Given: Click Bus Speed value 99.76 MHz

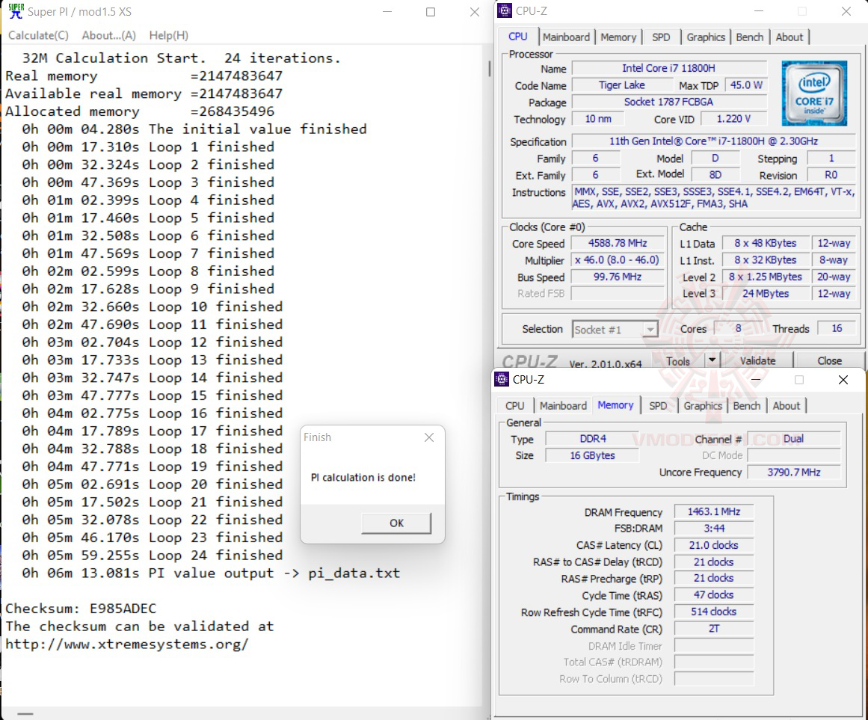Looking at the screenshot, I should [618, 277].
